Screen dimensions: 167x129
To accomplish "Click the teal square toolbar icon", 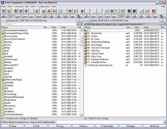I will click(129, 11).
